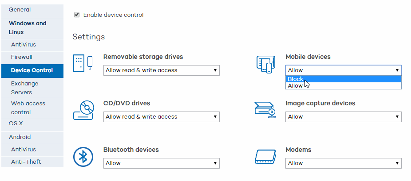Select OS X in sidebar
This screenshot has width=411, height=181.
[16, 123]
